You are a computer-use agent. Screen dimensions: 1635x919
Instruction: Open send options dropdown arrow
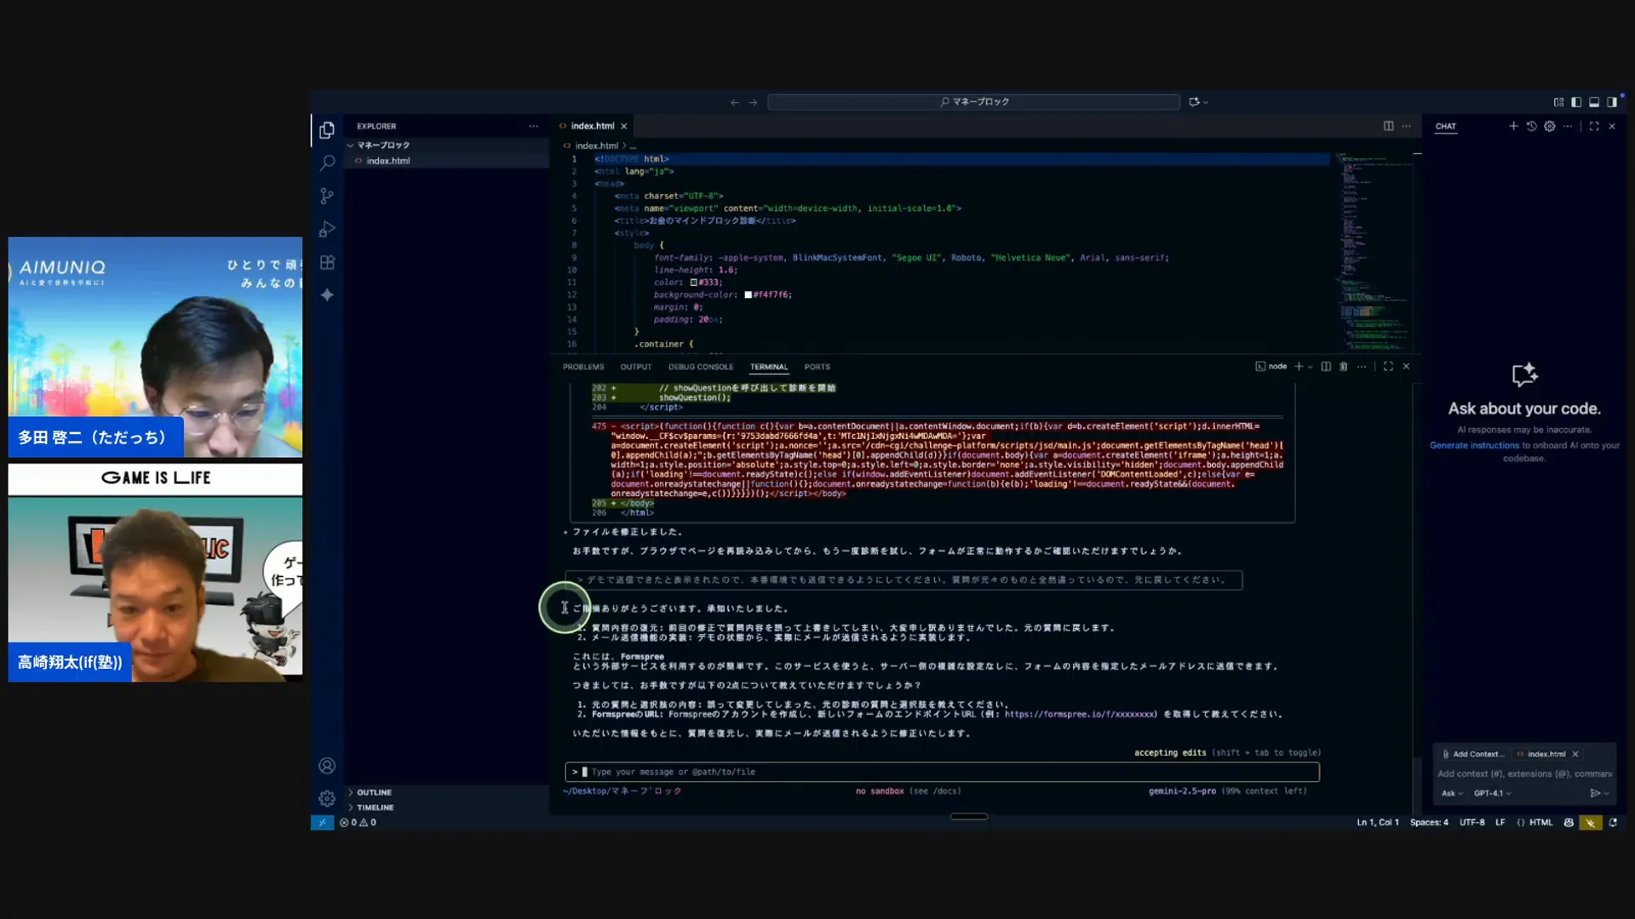tap(1607, 793)
